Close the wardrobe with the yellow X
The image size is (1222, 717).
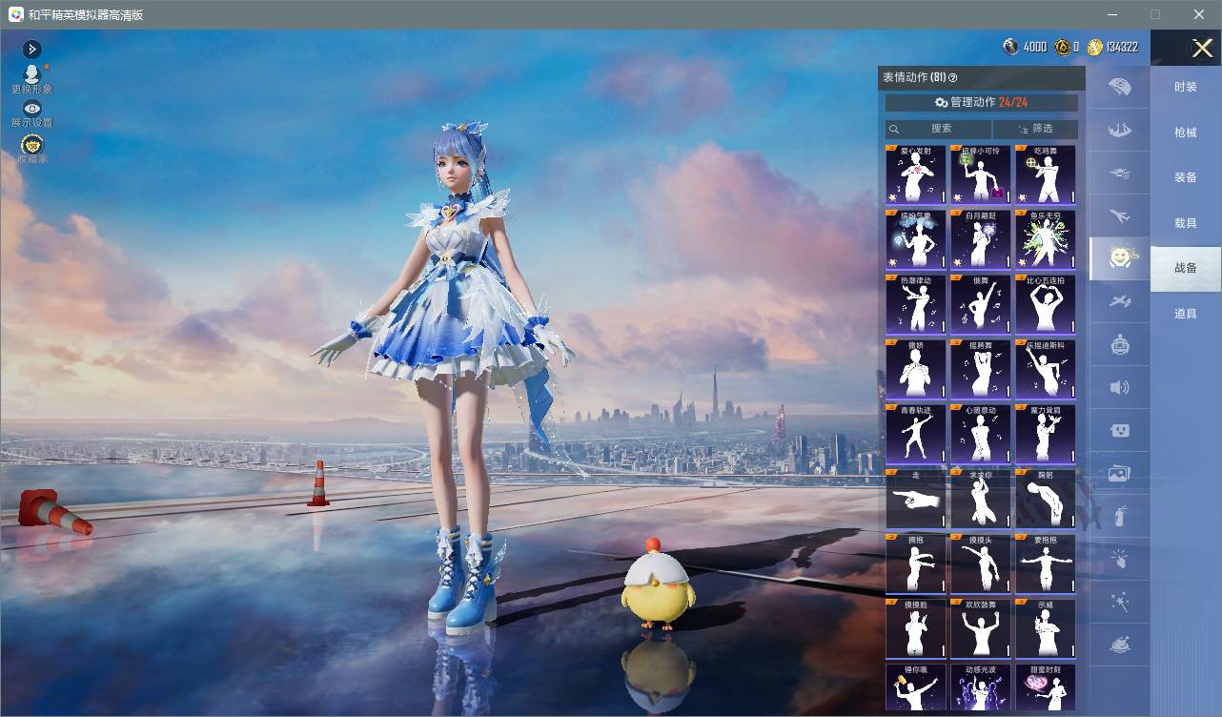pyautogui.click(x=1202, y=48)
